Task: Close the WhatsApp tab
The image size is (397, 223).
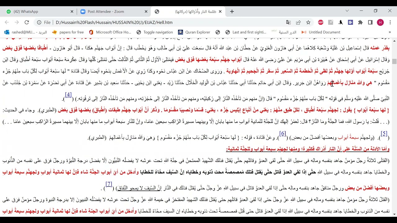Action: pos(72,11)
